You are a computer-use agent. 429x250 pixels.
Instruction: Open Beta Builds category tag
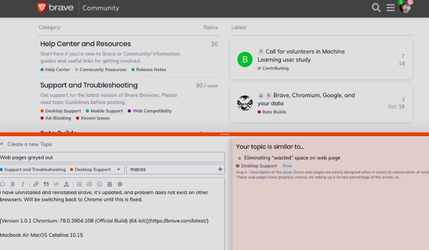(x=272, y=112)
